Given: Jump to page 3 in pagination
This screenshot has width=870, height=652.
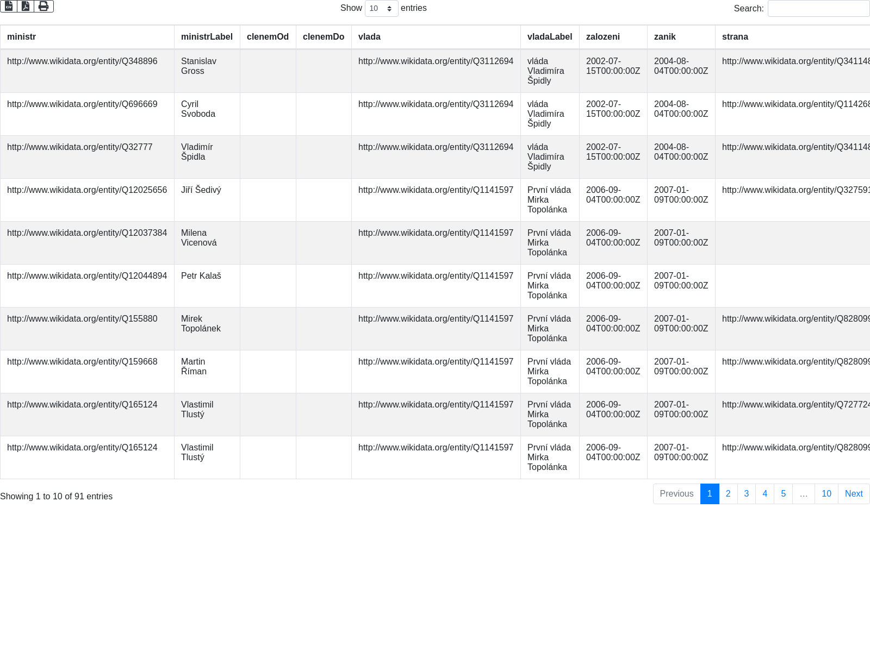Looking at the screenshot, I should click(x=747, y=494).
